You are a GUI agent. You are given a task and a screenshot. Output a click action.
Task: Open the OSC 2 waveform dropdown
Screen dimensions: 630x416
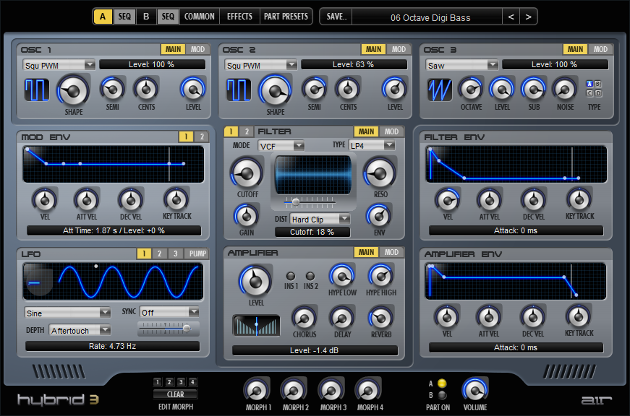click(260, 65)
